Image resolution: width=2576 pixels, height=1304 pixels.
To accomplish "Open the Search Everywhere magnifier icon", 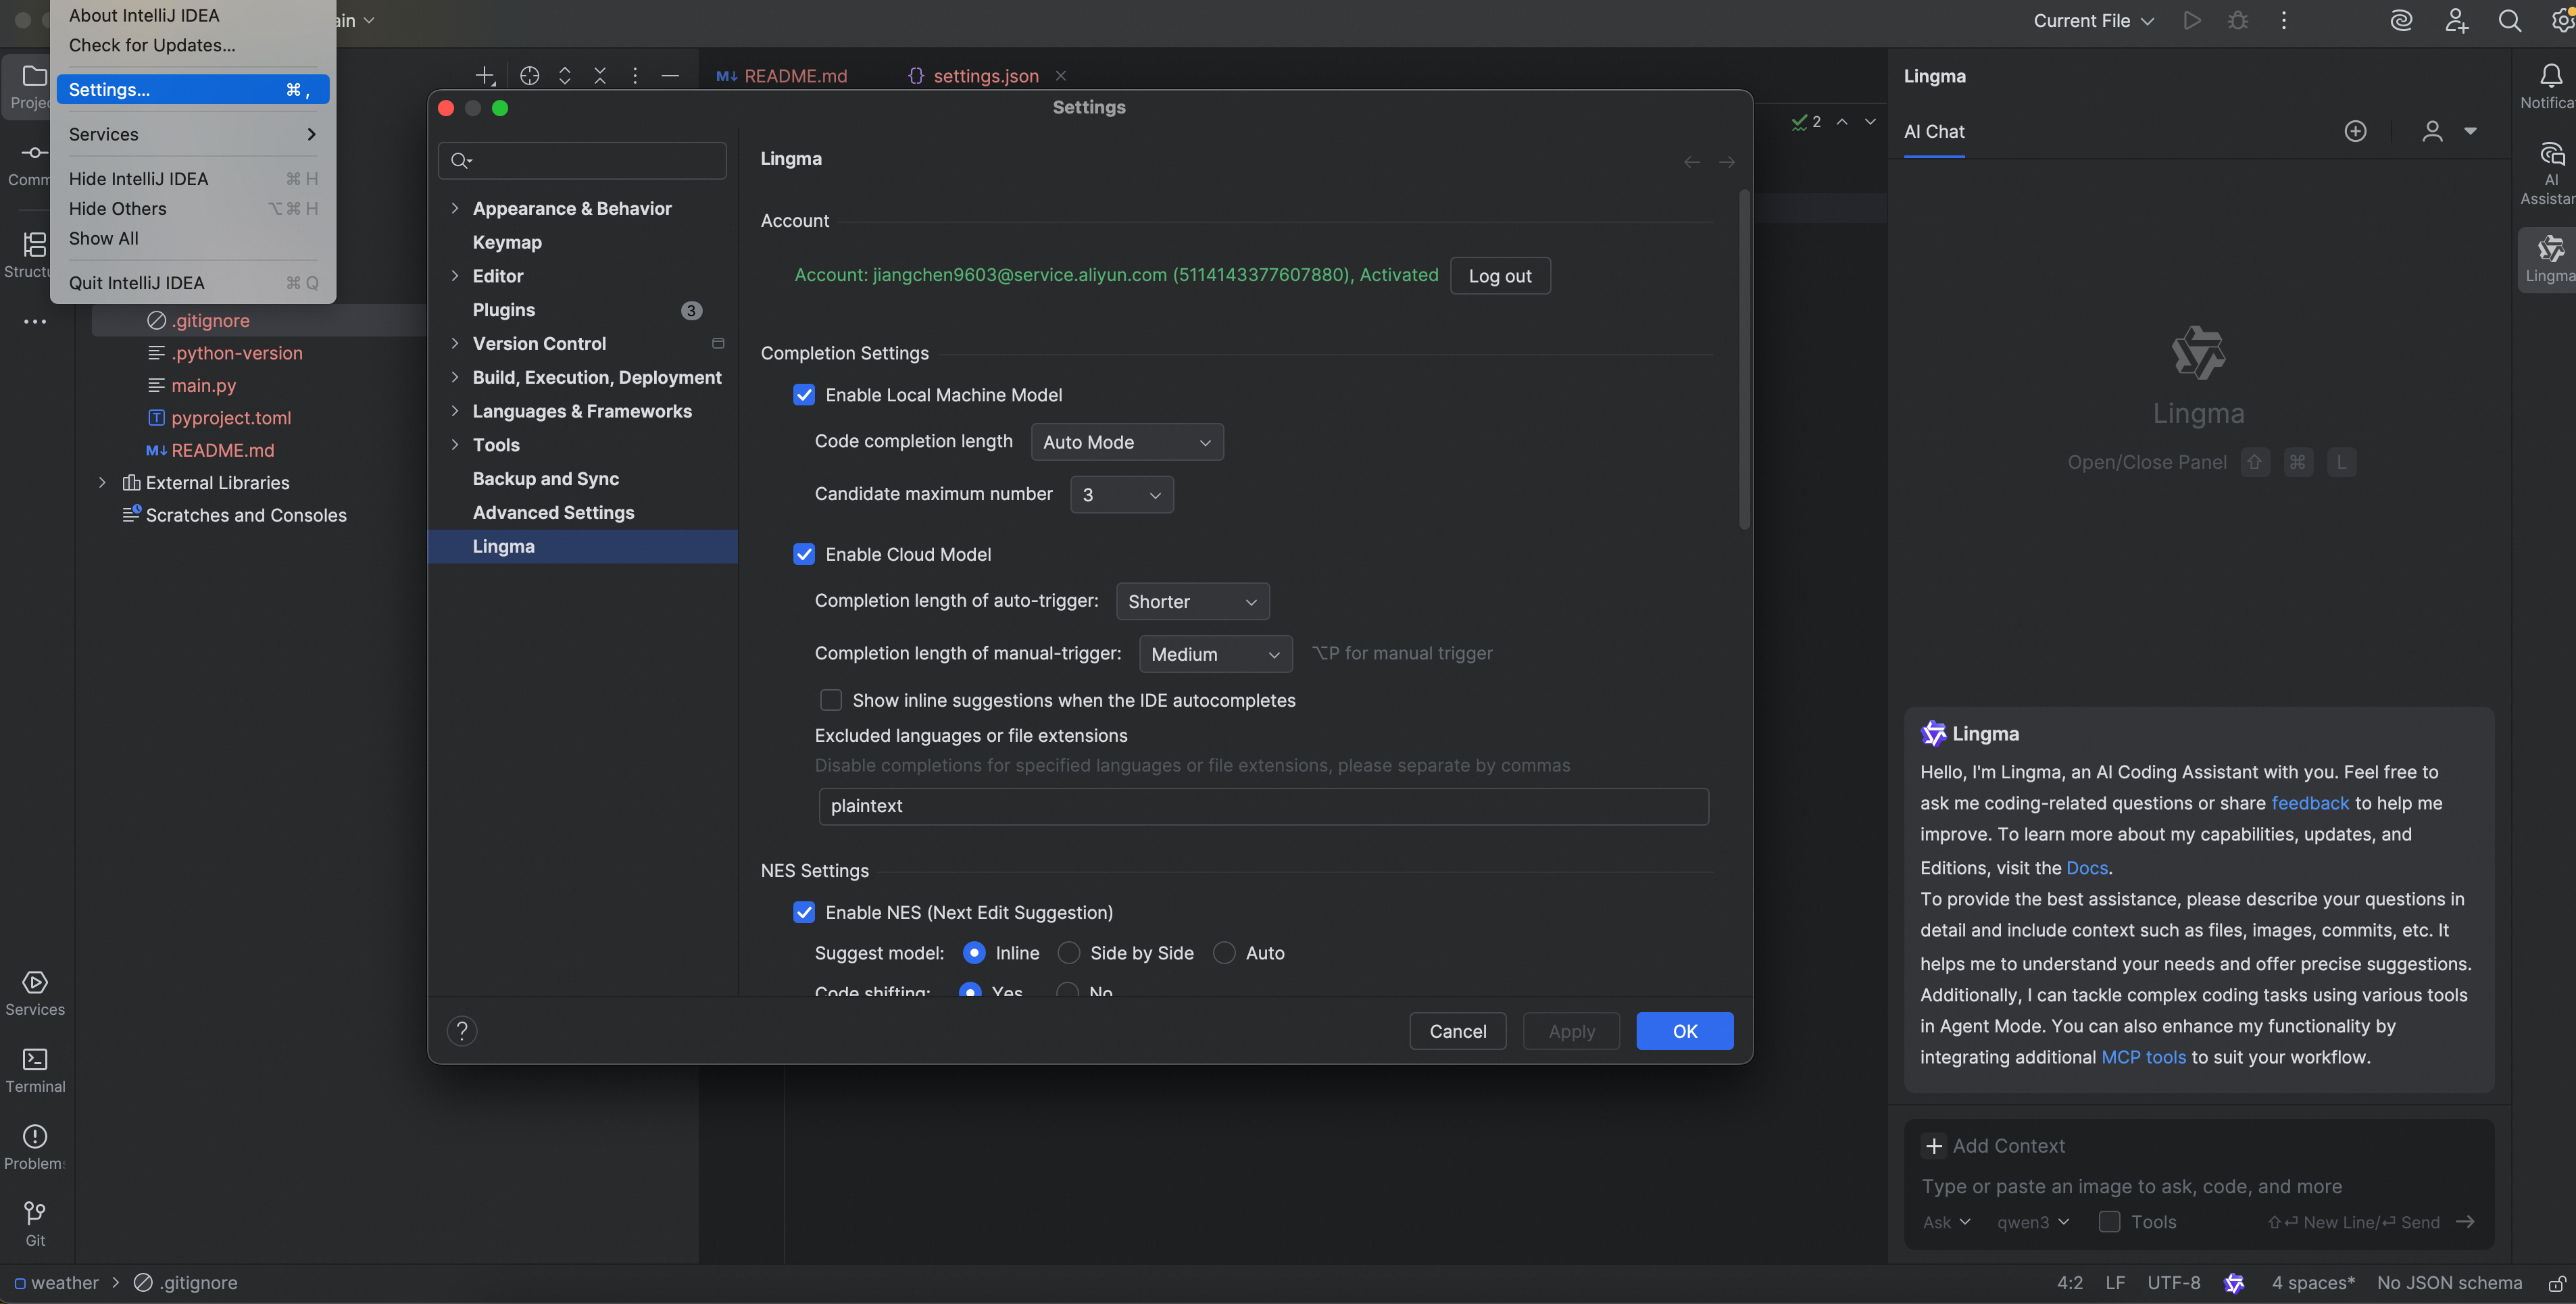I will coord(2509,21).
